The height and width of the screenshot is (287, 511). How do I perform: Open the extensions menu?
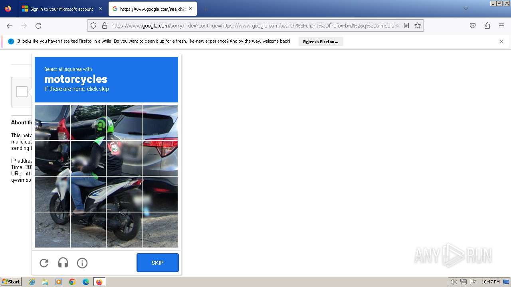(487, 26)
